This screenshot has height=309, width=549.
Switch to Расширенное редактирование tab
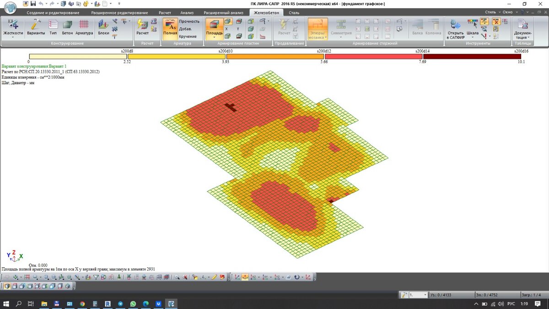coord(119,13)
